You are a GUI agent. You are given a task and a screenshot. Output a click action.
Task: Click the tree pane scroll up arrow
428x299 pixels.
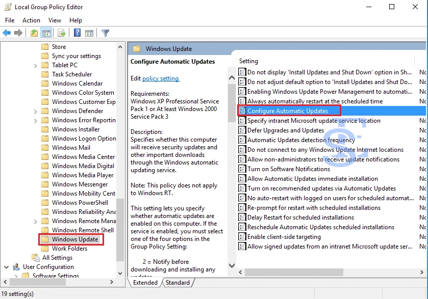120,47
